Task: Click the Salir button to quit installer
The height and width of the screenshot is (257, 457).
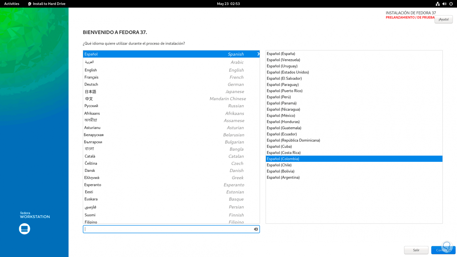Action: coord(416,250)
